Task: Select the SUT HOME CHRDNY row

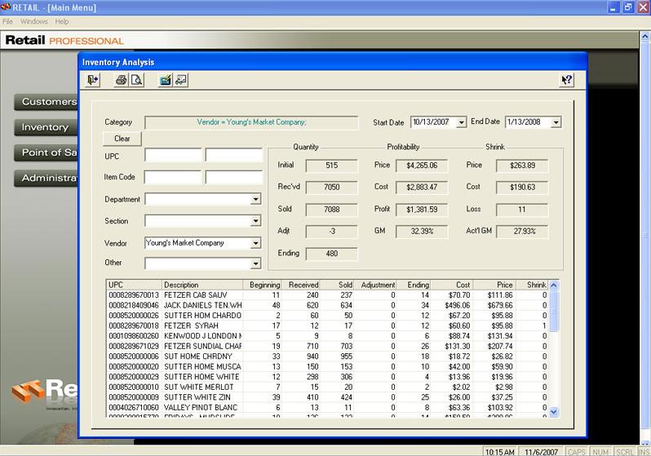Action: [328, 356]
